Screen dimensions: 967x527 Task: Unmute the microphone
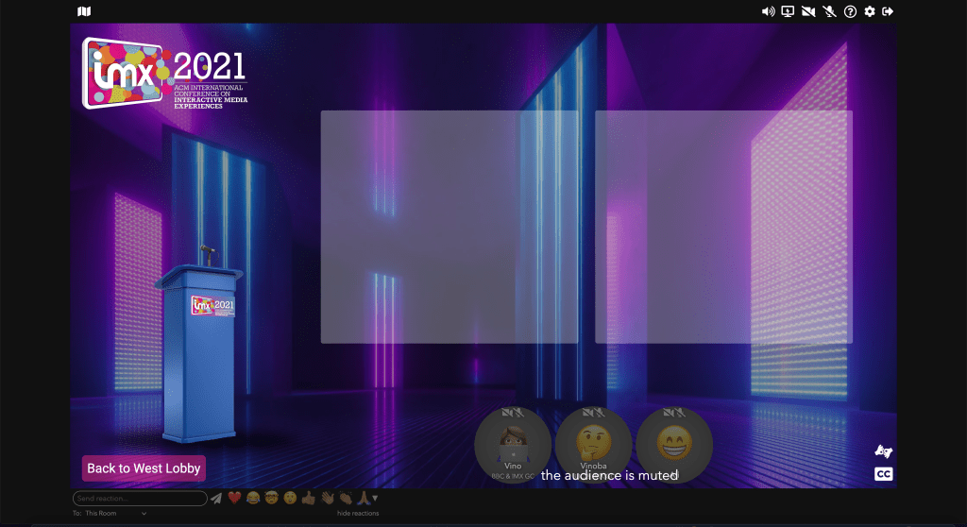point(829,11)
